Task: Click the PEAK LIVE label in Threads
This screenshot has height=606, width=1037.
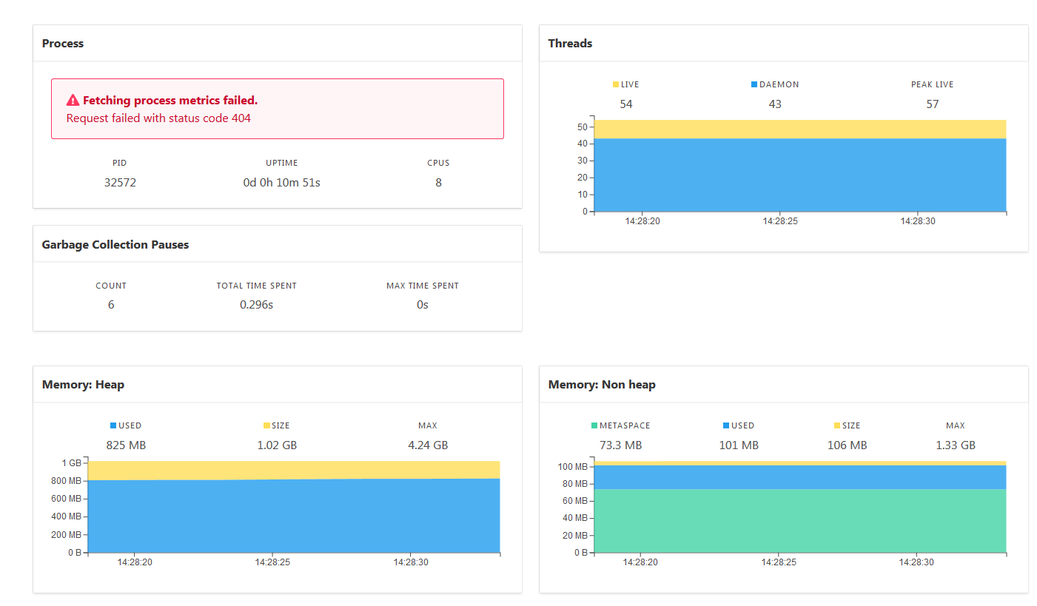Action: pos(932,84)
